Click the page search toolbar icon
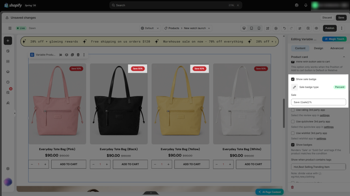 [308, 28]
